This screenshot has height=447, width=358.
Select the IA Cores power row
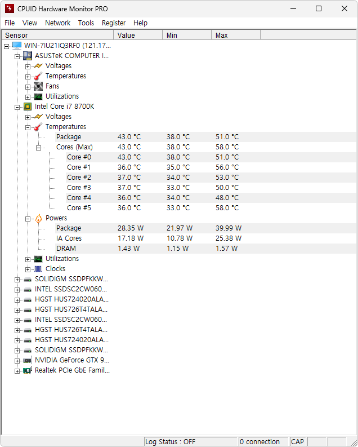click(206, 238)
